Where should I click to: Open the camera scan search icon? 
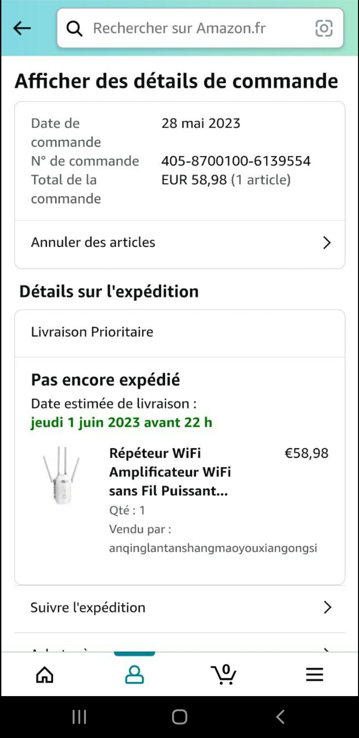point(324,28)
